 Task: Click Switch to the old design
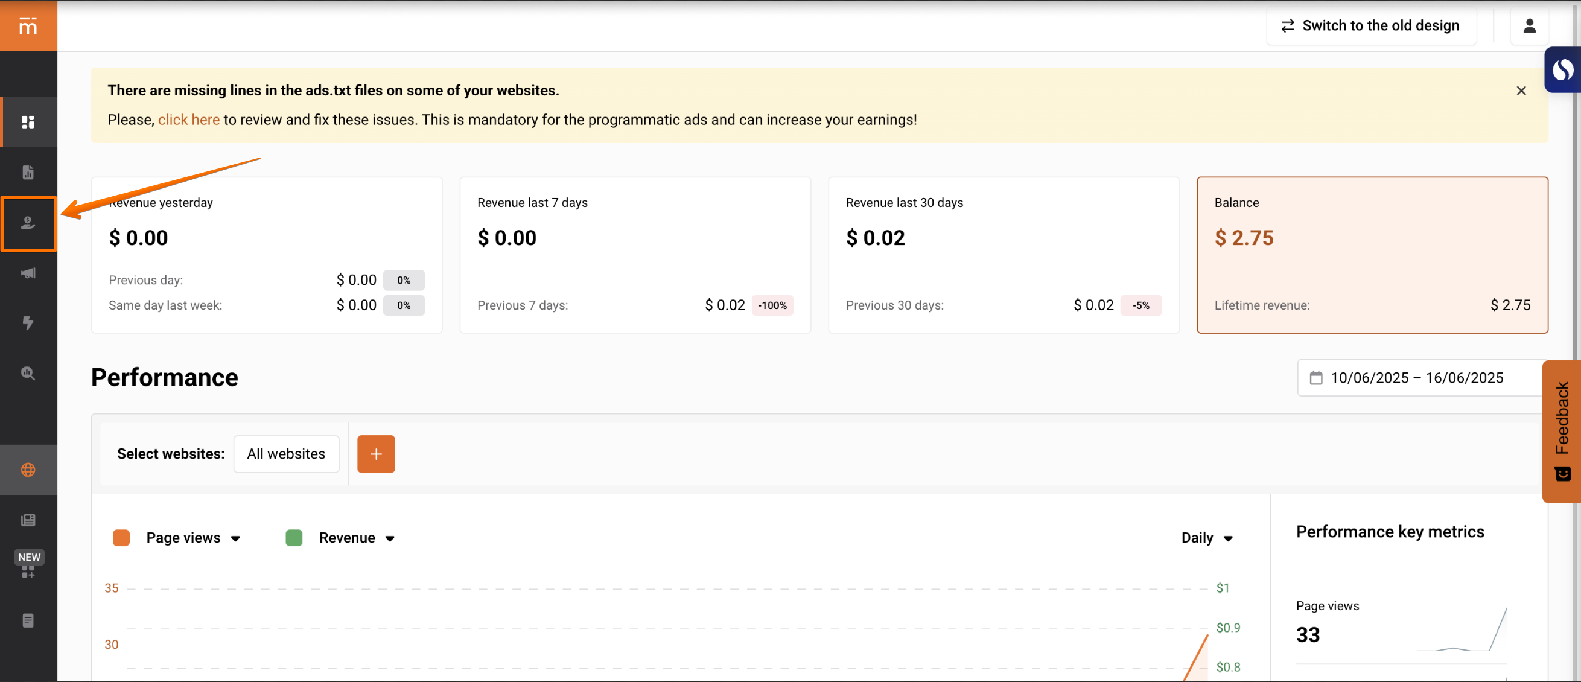click(x=1370, y=26)
